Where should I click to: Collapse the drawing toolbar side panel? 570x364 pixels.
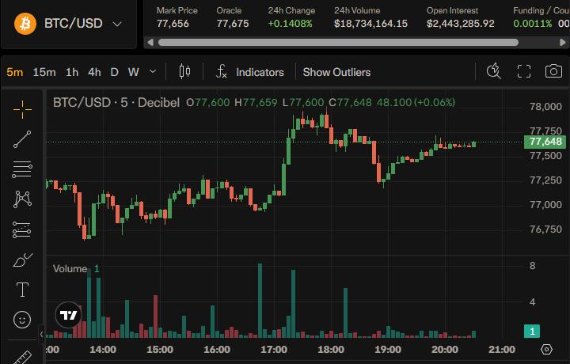41,334
